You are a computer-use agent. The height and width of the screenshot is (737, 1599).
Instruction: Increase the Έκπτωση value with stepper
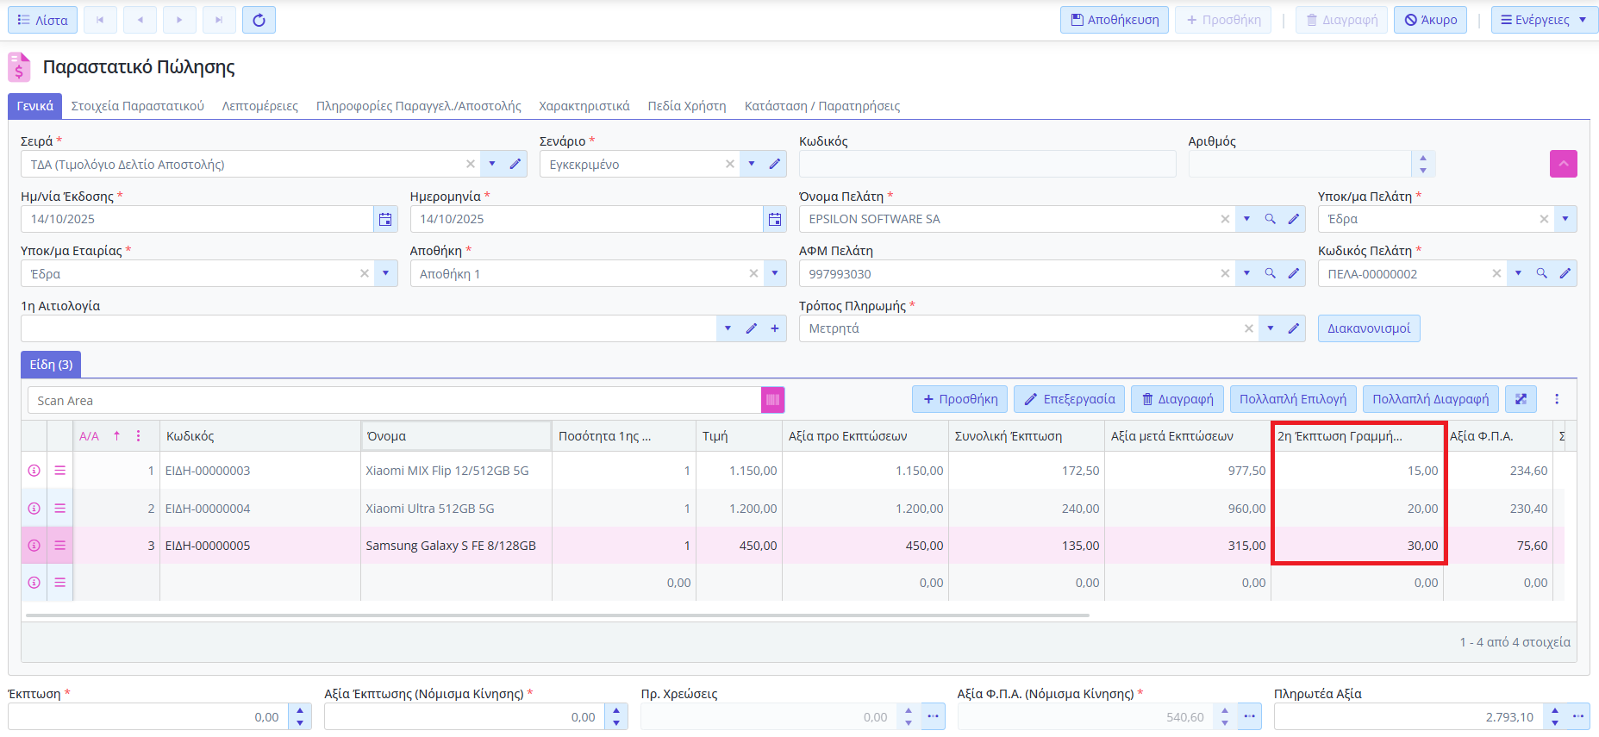[x=300, y=711]
